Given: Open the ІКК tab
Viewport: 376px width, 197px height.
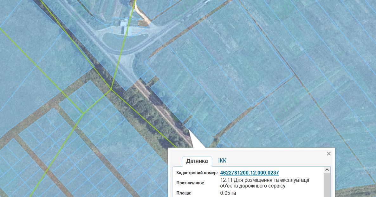Looking at the screenshot, I should (x=222, y=161).
